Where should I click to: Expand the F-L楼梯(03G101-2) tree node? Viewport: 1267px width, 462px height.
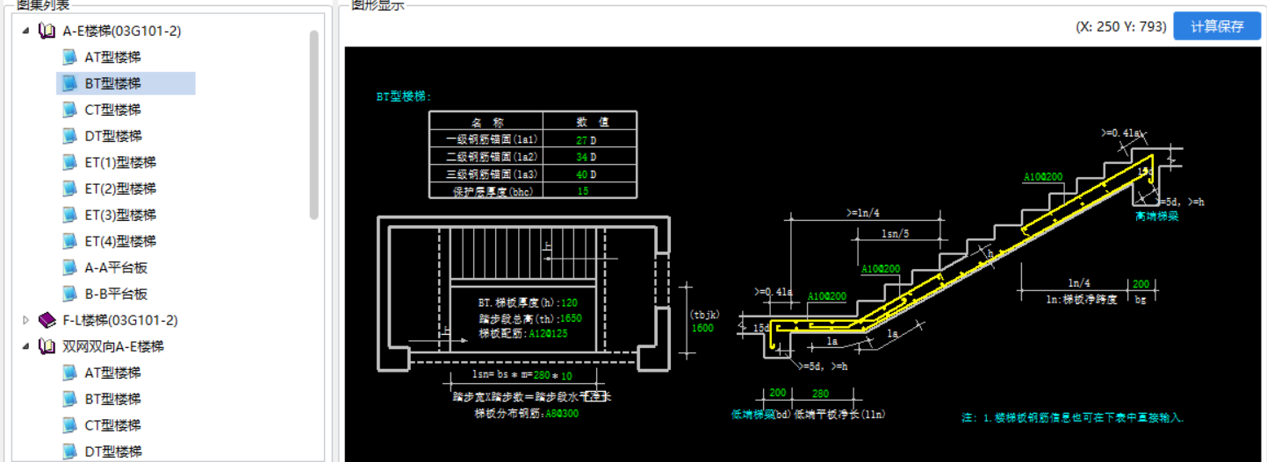[x=25, y=321]
